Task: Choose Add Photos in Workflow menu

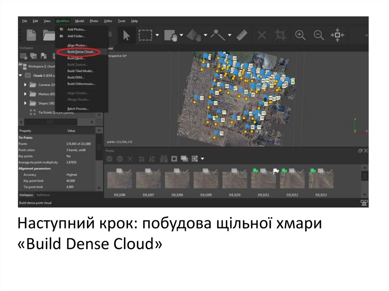Action: [x=76, y=29]
